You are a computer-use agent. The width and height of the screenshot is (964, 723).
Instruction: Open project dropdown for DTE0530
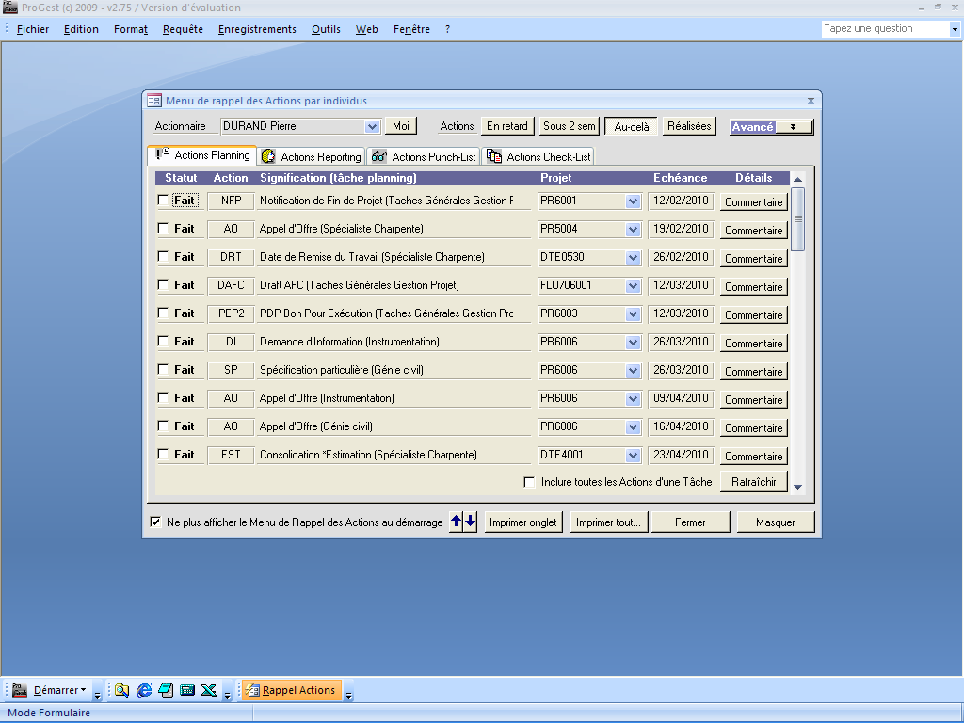tap(634, 258)
